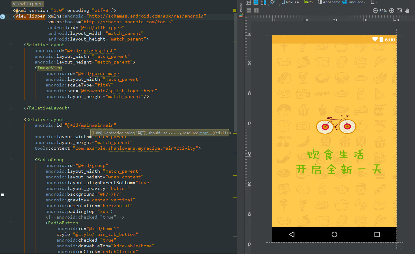Click the @+id/home1 id line
Viewport: 415px width, 254px height.
[x=88, y=229]
